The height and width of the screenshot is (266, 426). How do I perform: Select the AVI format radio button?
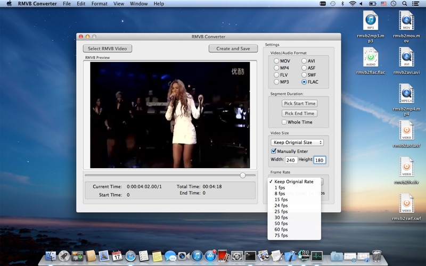pyautogui.click(x=304, y=61)
